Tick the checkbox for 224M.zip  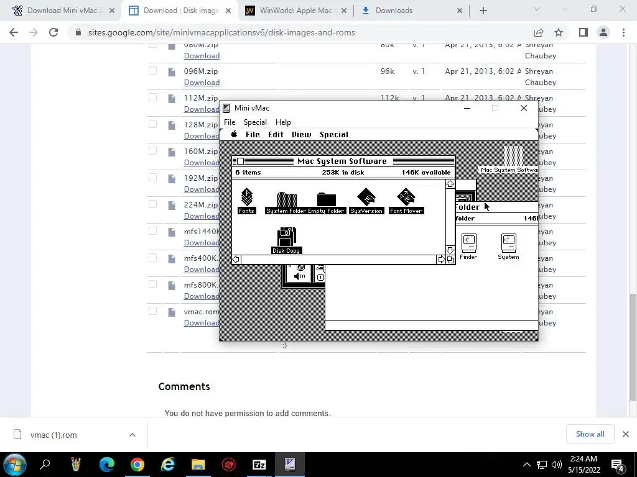(153, 204)
